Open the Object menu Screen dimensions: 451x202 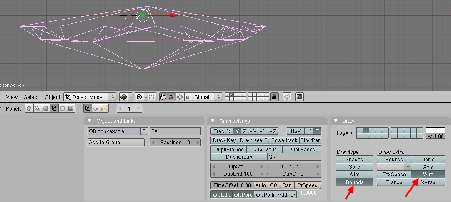pyautogui.click(x=53, y=97)
